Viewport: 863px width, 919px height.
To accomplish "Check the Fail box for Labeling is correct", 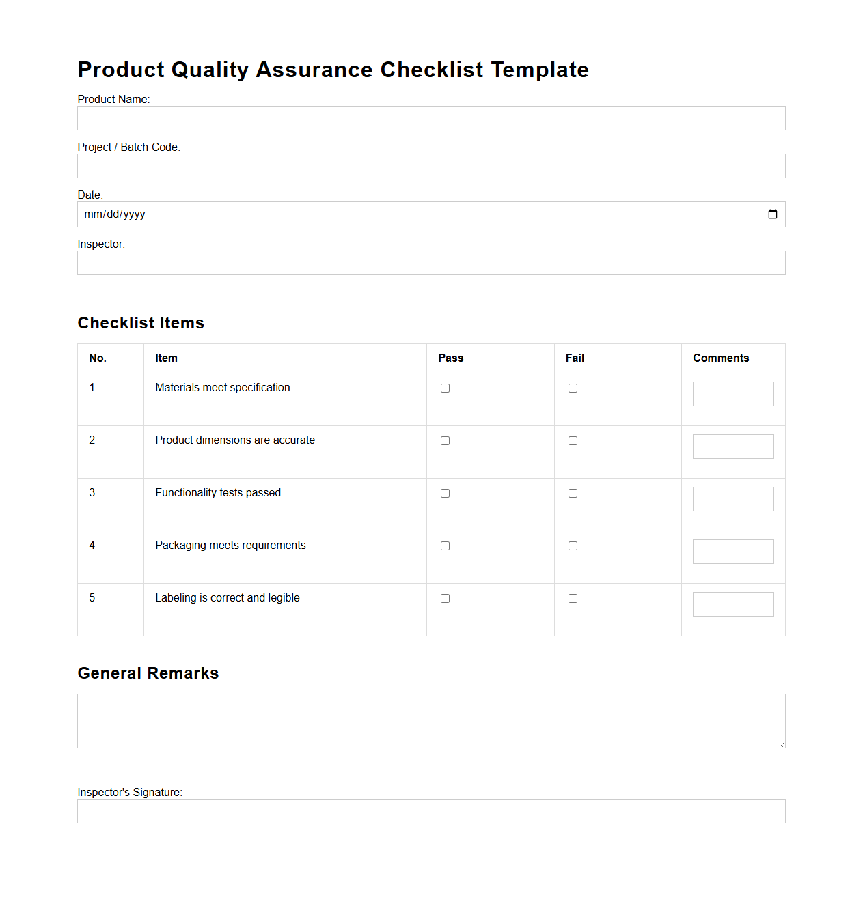I will tap(573, 597).
